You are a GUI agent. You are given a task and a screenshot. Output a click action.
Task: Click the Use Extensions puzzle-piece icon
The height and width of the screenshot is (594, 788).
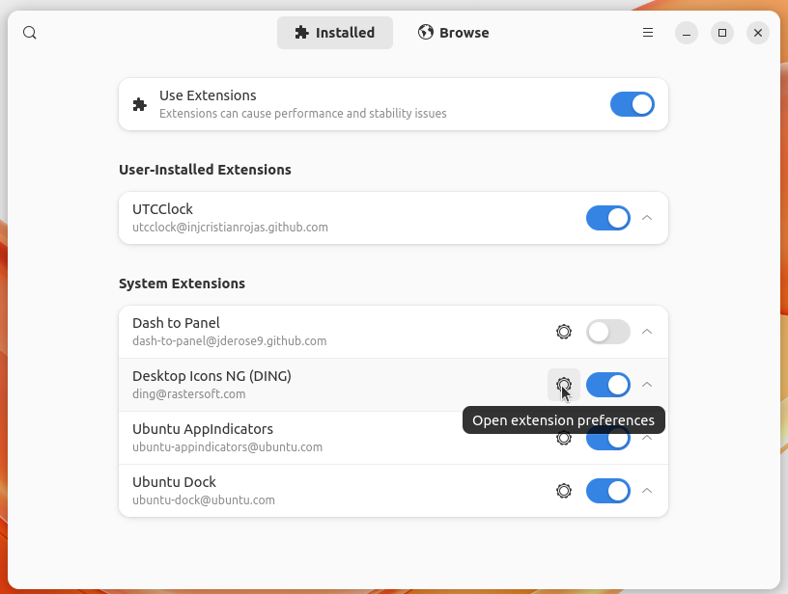pyautogui.click(x=140, y=104)
